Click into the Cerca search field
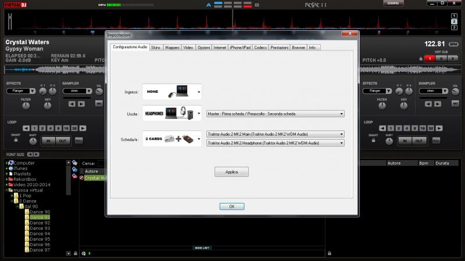The image size is (465, 261). tap(101, 164)
